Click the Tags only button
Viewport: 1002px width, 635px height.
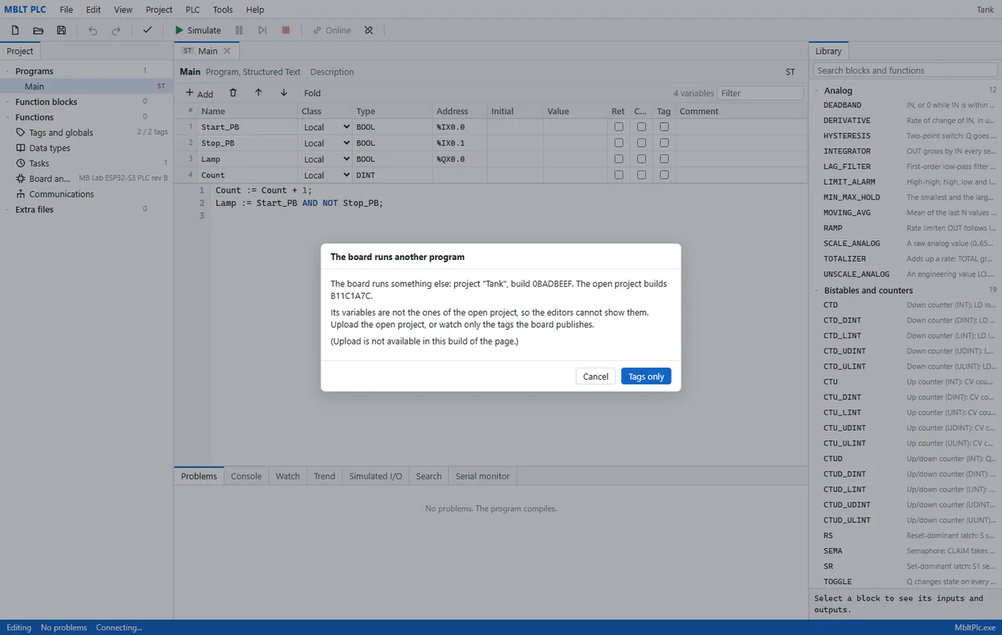[646, 377]
